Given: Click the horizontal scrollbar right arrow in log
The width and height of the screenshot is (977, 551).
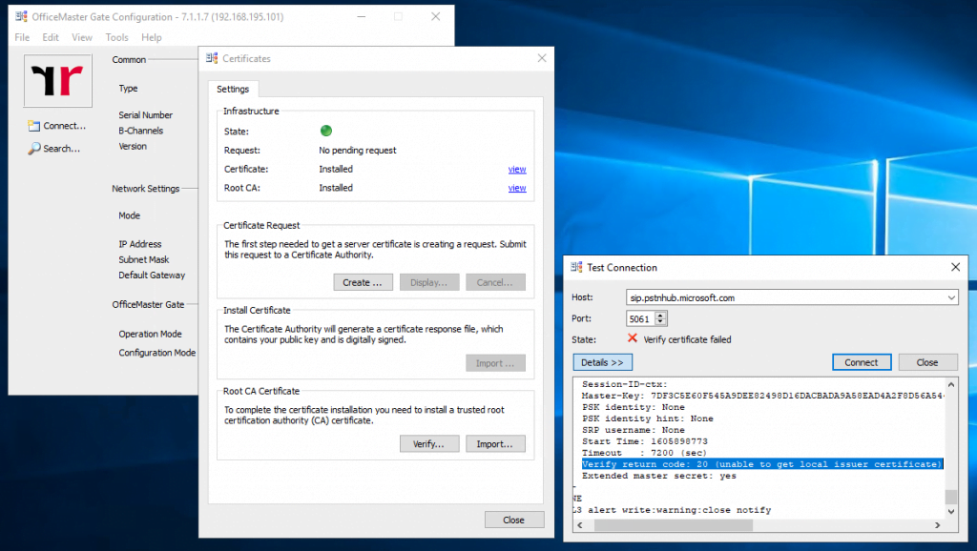Looking at the screenshot, I should [938, 525].
